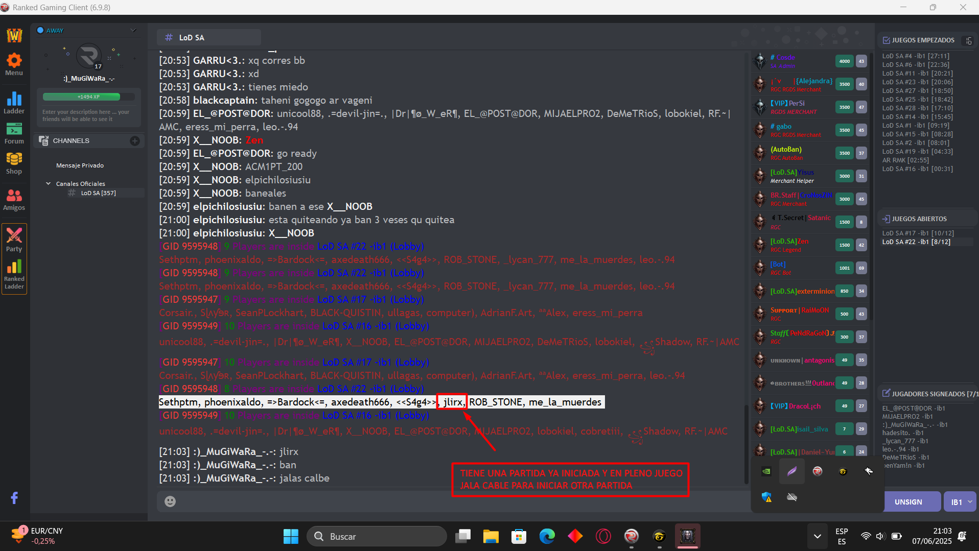The height and width of the screenshot is (551, 979).
Task: Open Windows Start menu
Action: 291,536
